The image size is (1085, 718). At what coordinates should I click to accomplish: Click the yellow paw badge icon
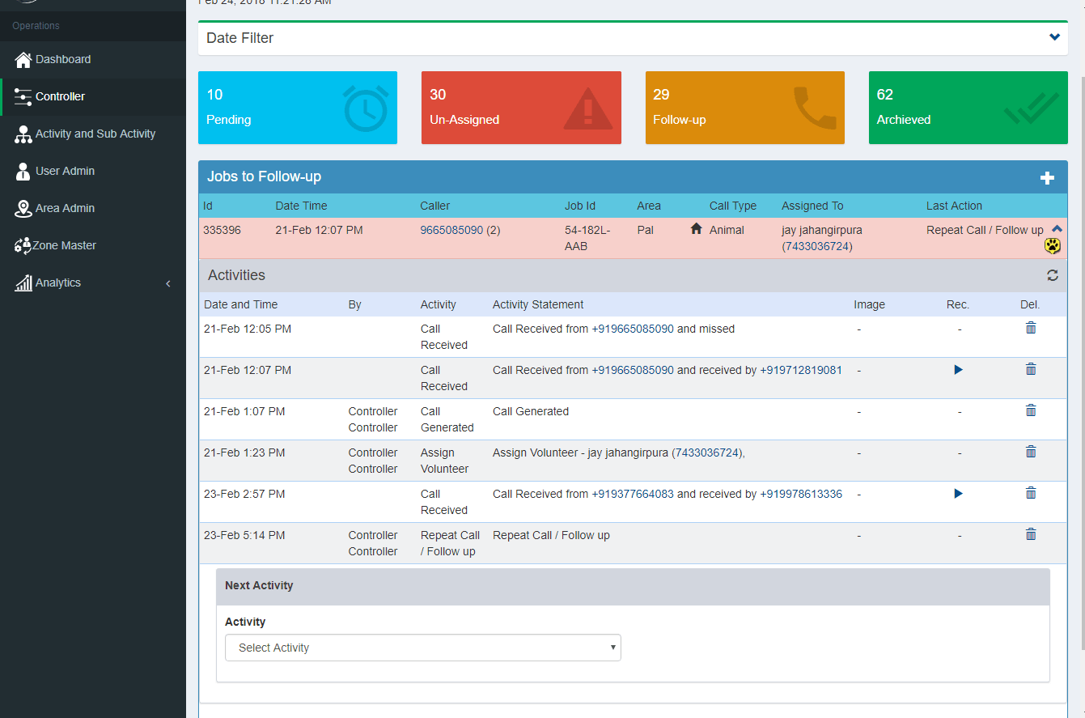[x=1053, y=246]
